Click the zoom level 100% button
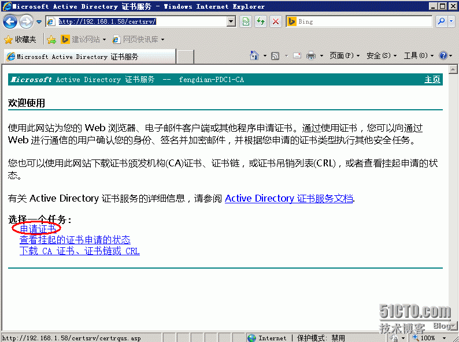459x342 pixels. point(424,337)
